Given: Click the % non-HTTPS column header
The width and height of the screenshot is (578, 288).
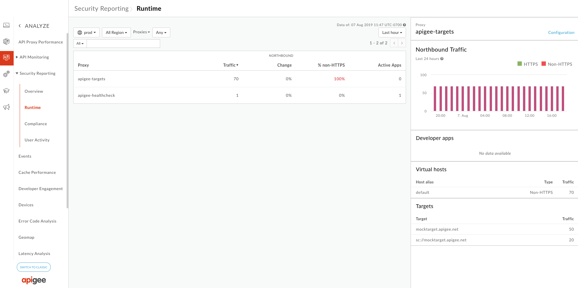Looking at the screenshot, I should 331,65.
